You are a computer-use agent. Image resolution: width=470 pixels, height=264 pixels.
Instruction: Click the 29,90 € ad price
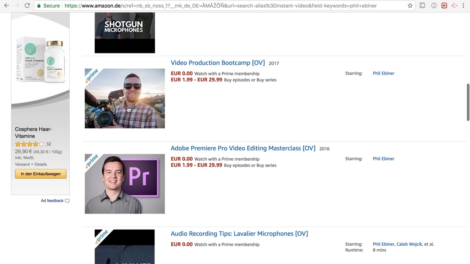click(23, 151)
